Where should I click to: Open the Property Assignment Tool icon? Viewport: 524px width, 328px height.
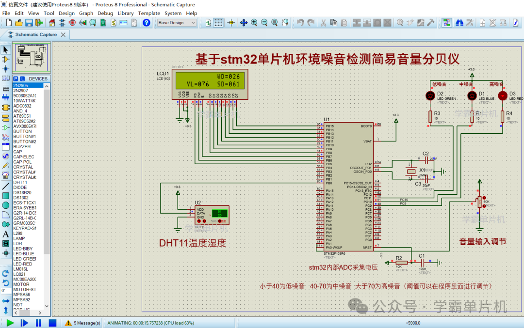pyautogui.click(x=470, y=23)
